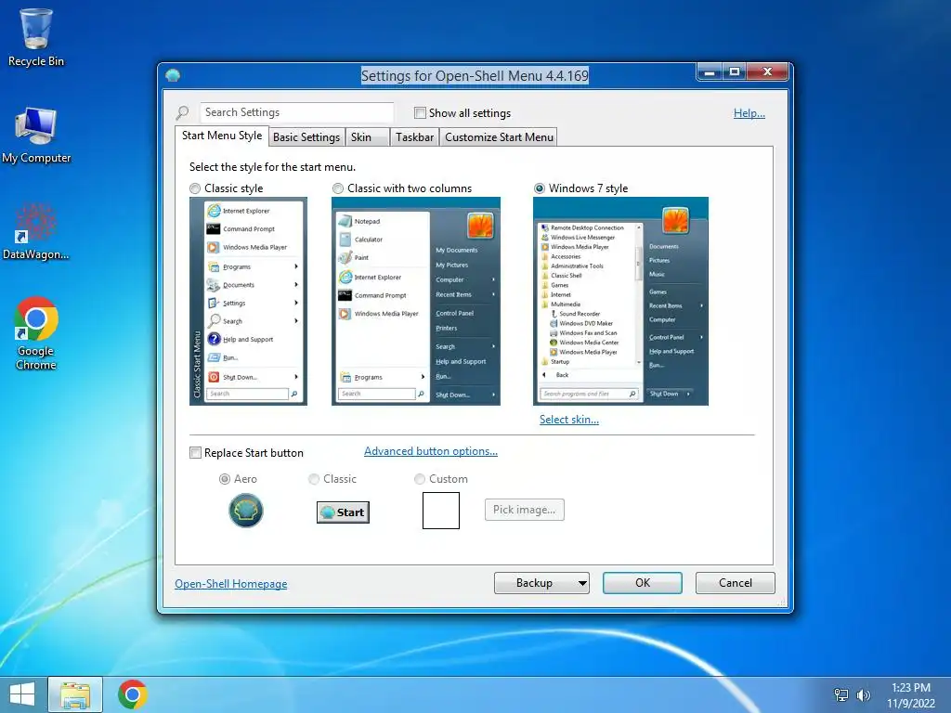Open the Select skin link
This screenshot has width=951, height=713.
coord(569,420)
